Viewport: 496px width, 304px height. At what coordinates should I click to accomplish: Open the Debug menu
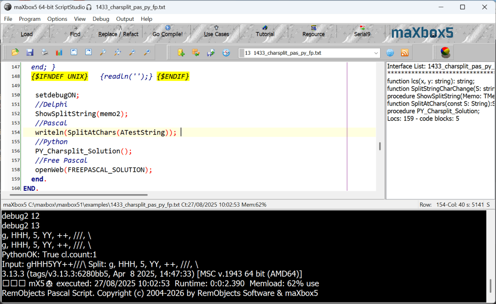tap(101, 19)
